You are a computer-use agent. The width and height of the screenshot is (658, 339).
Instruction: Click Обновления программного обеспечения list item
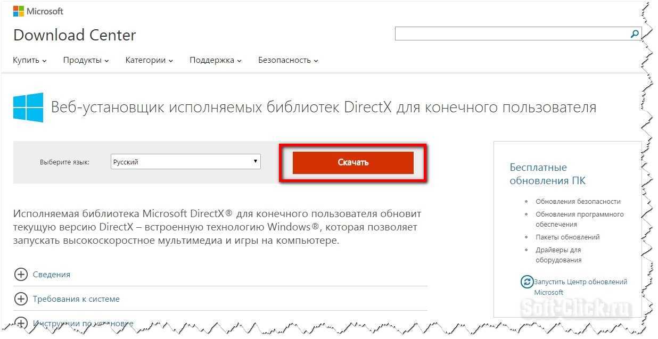(x=580, y=219)
